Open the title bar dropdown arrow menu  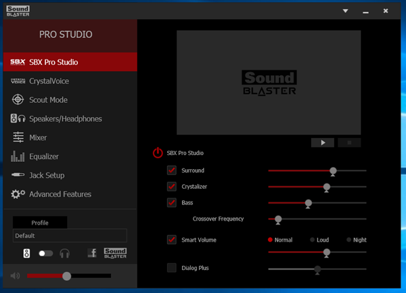click(345, 11)
